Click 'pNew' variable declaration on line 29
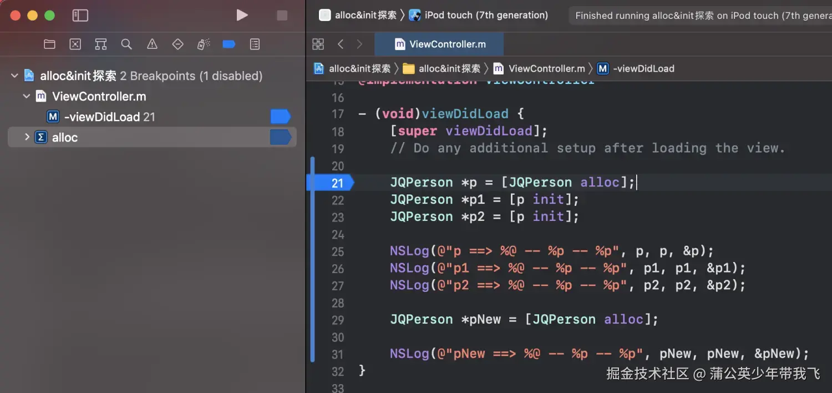832x393 pixels. (480, 319)
